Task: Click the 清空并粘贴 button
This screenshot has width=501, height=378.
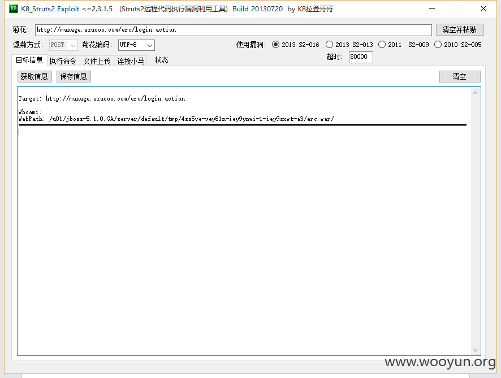Action: click(x=460, y=30)
